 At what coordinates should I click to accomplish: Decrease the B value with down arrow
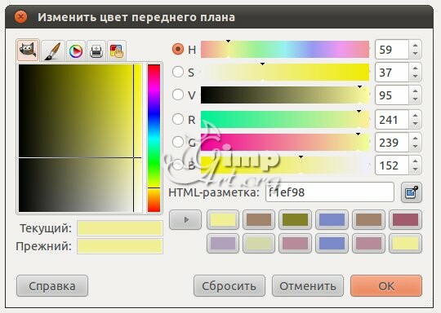[x=415, y=170]
